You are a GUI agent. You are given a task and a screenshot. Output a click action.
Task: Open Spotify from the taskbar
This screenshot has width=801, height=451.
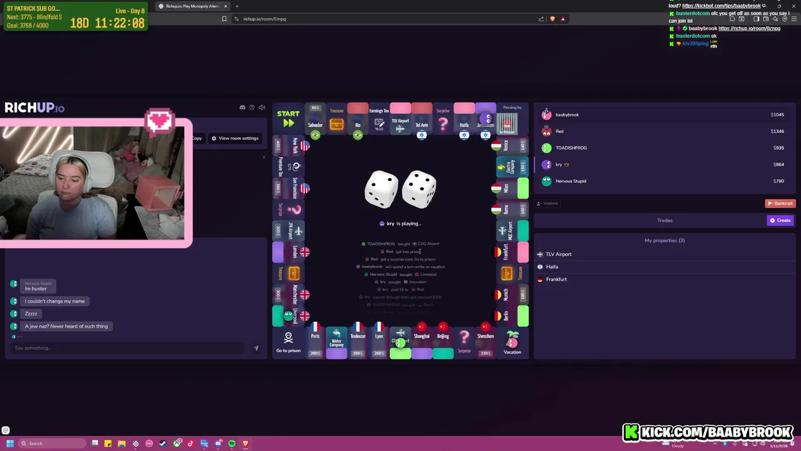tap(232, 443)
